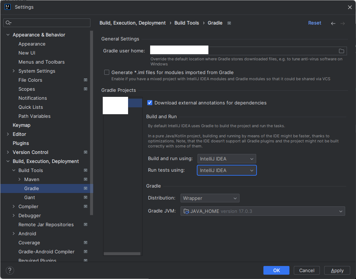Click the Gradle projects list horizontal scrollbar

pyautogui.click(x=122, y=254)
